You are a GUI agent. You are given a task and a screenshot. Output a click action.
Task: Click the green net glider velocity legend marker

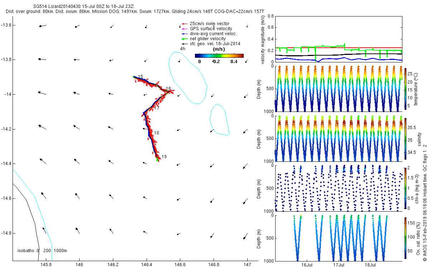[x=185, y=39]
